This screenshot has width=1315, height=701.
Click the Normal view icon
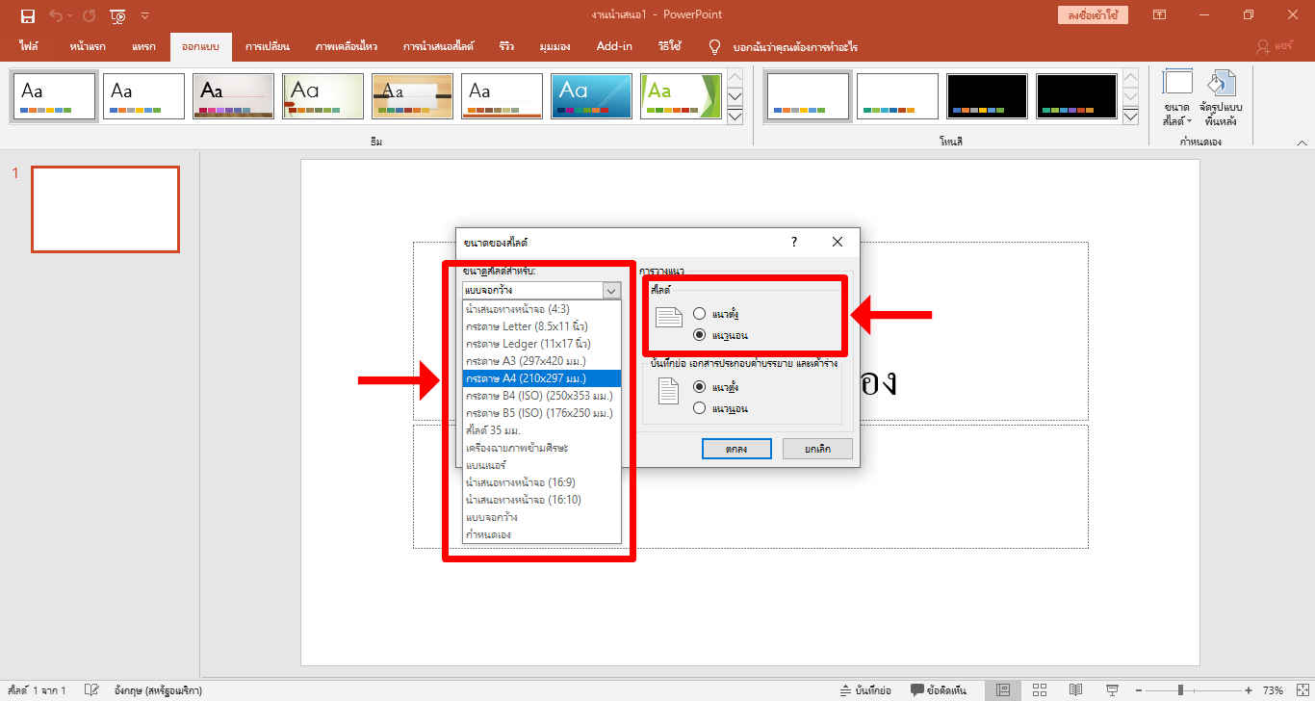click(x=1003, y=690)
